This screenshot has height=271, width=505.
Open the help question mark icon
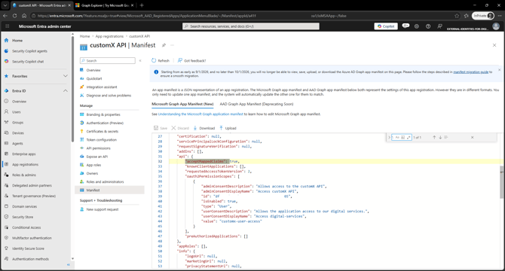point(428,26)
